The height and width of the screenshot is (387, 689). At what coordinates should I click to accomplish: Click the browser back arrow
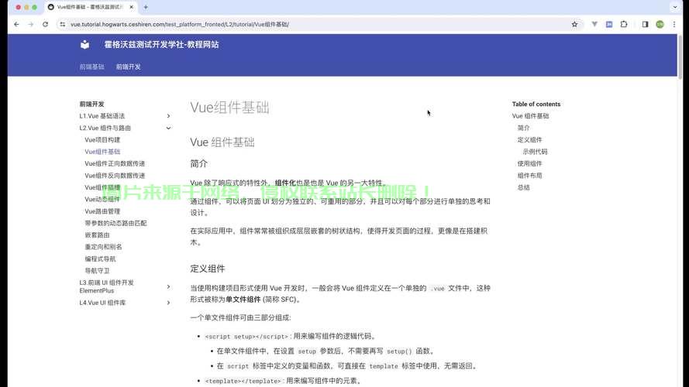(16, 24)
